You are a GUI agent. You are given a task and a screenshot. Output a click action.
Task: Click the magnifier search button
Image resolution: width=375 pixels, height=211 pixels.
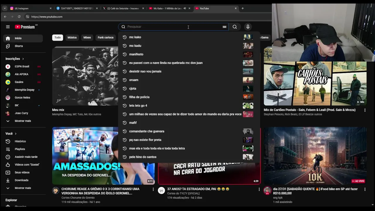[235, 27]
